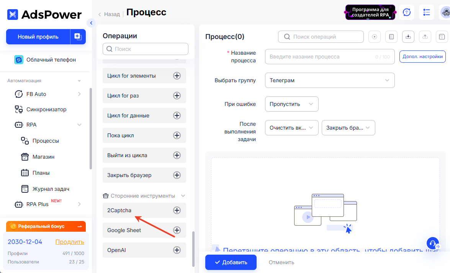This screenshot has width=450, height=273.
Task: Click the export upload icon
Action: click(425, 37)
